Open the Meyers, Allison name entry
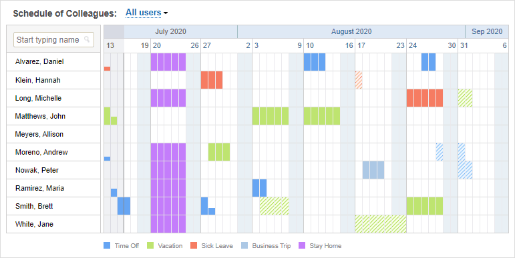Viewport: 515px width, 258px height. click(x=39, y=134)
